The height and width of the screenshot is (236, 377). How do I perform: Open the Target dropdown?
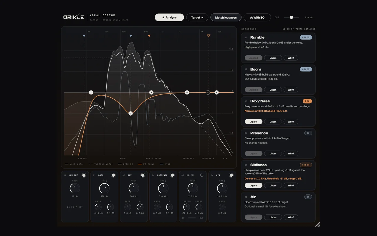pyautogui.click(x=197, y=17)
